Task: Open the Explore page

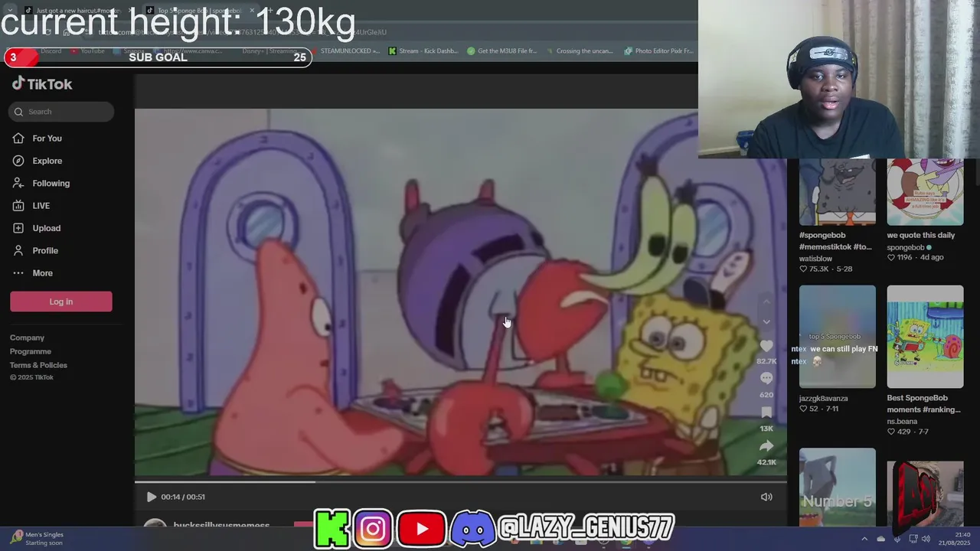Action: (47, 161)
